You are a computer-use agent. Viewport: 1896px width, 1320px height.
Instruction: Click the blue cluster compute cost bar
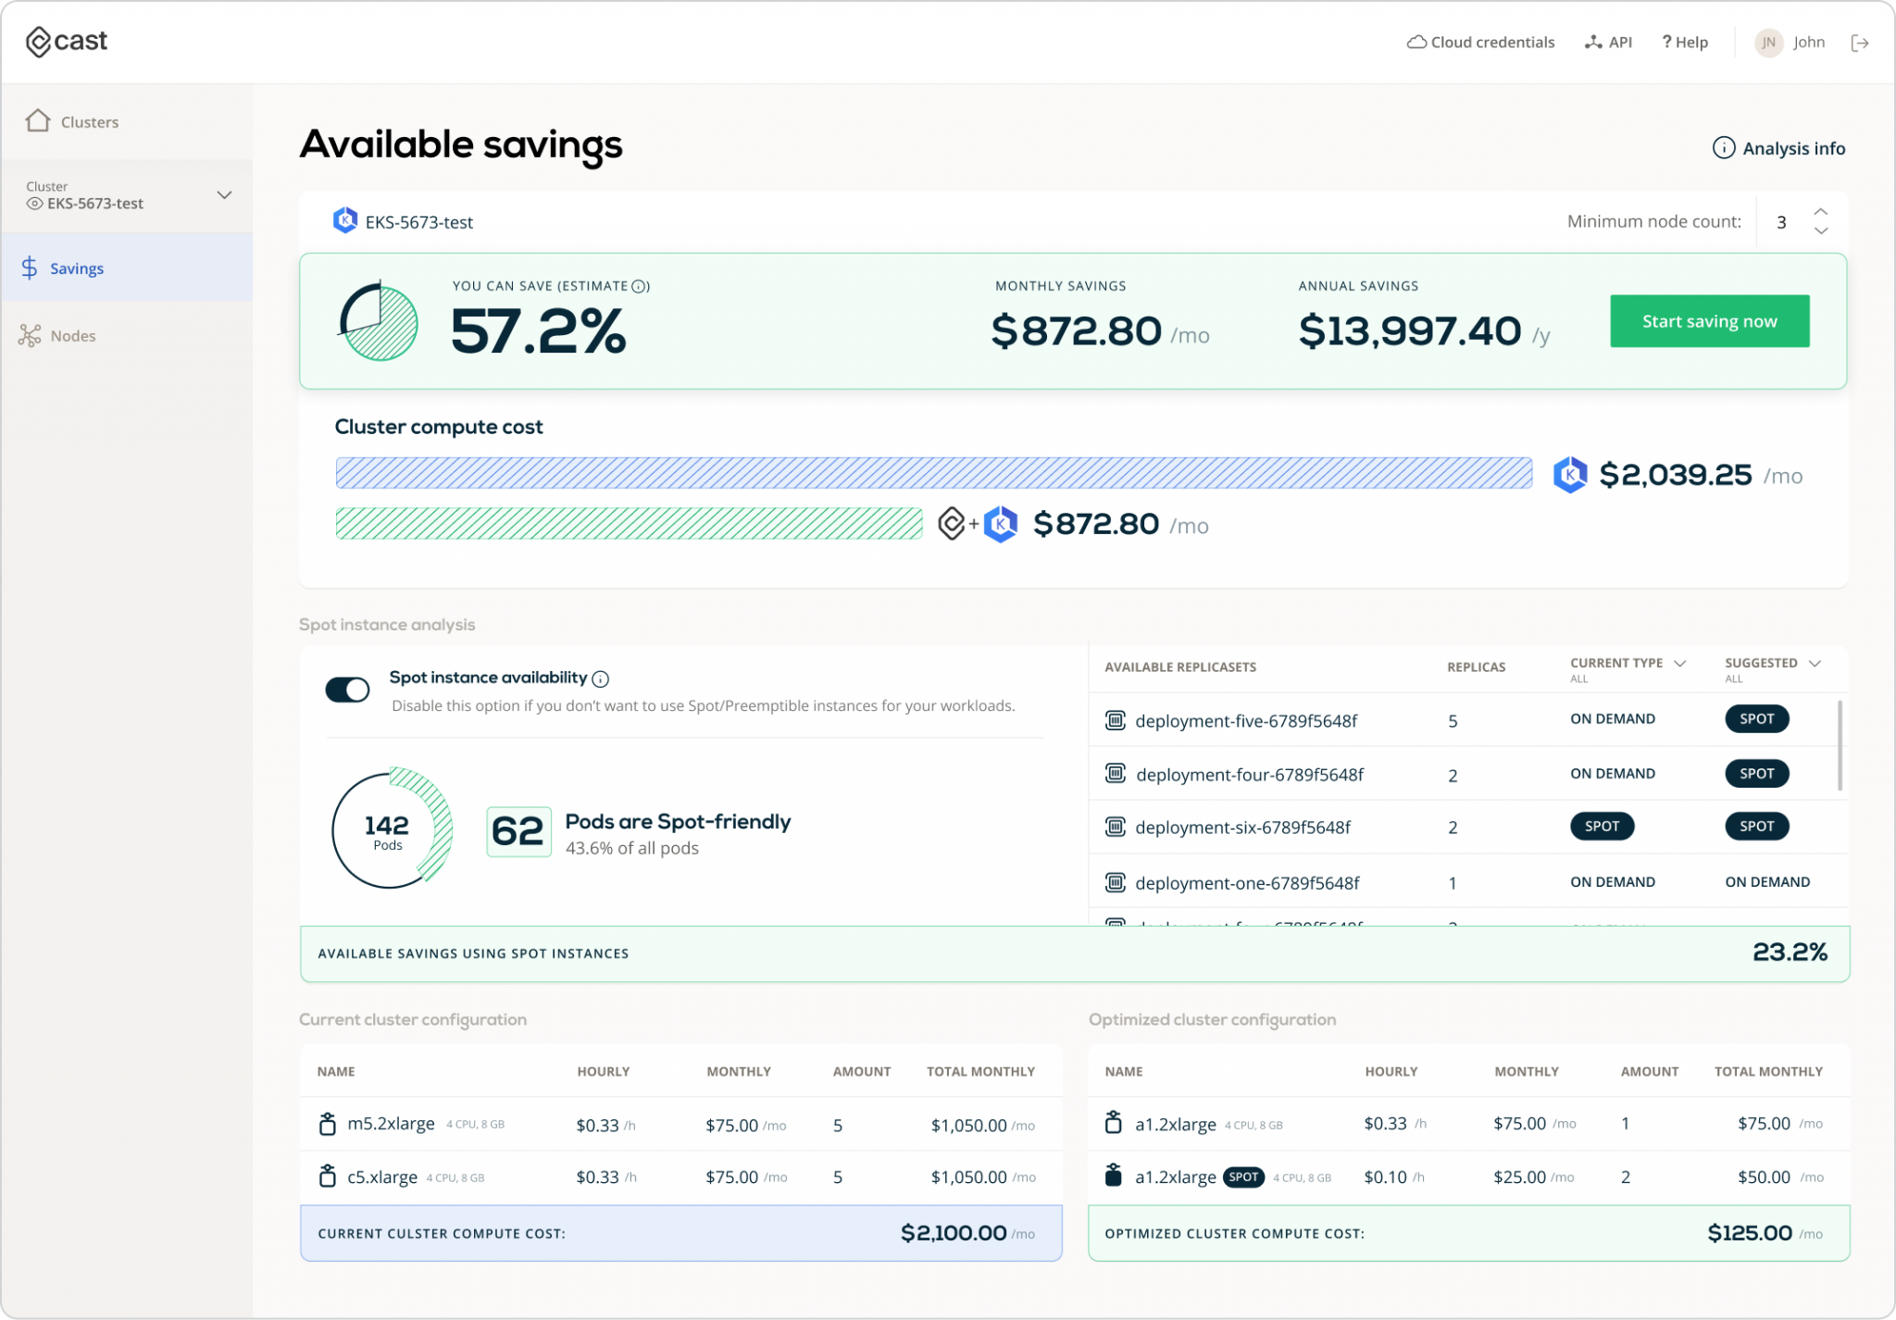pos(933,473)
